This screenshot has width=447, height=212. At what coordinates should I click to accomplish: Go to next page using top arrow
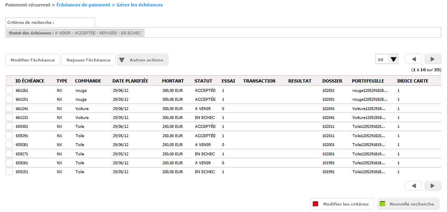433,59
